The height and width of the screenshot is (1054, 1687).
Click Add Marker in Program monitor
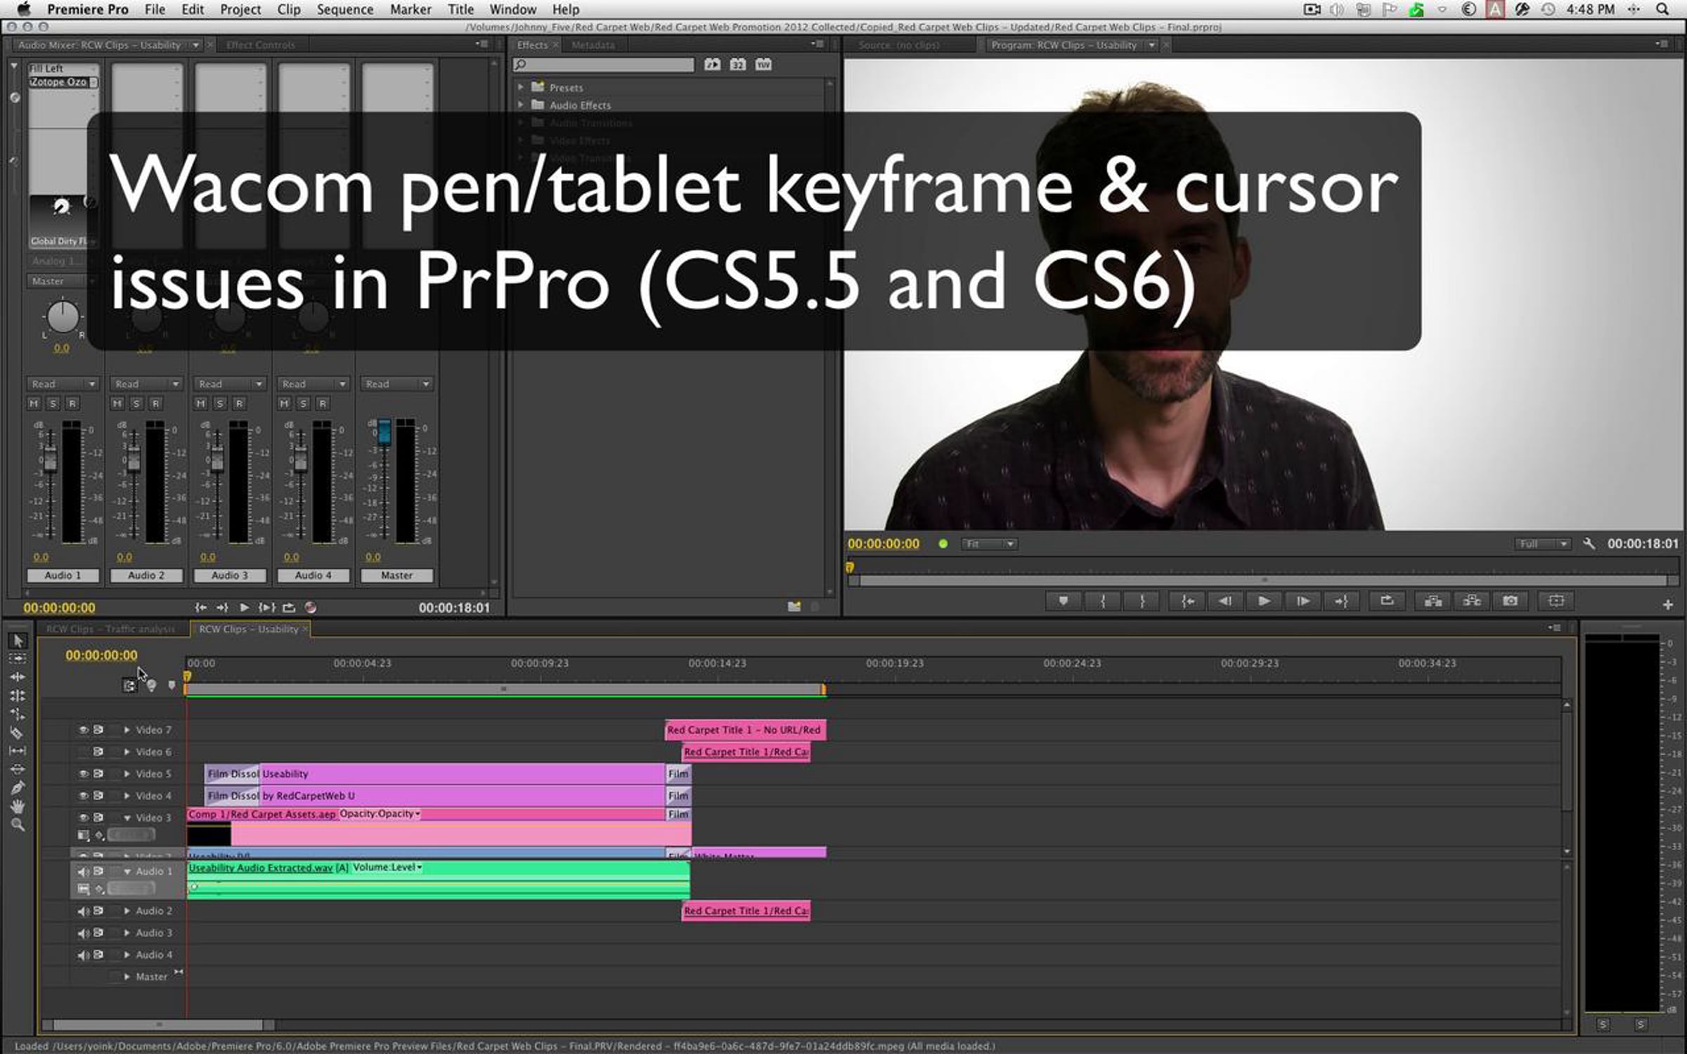tap(1063, 601)
